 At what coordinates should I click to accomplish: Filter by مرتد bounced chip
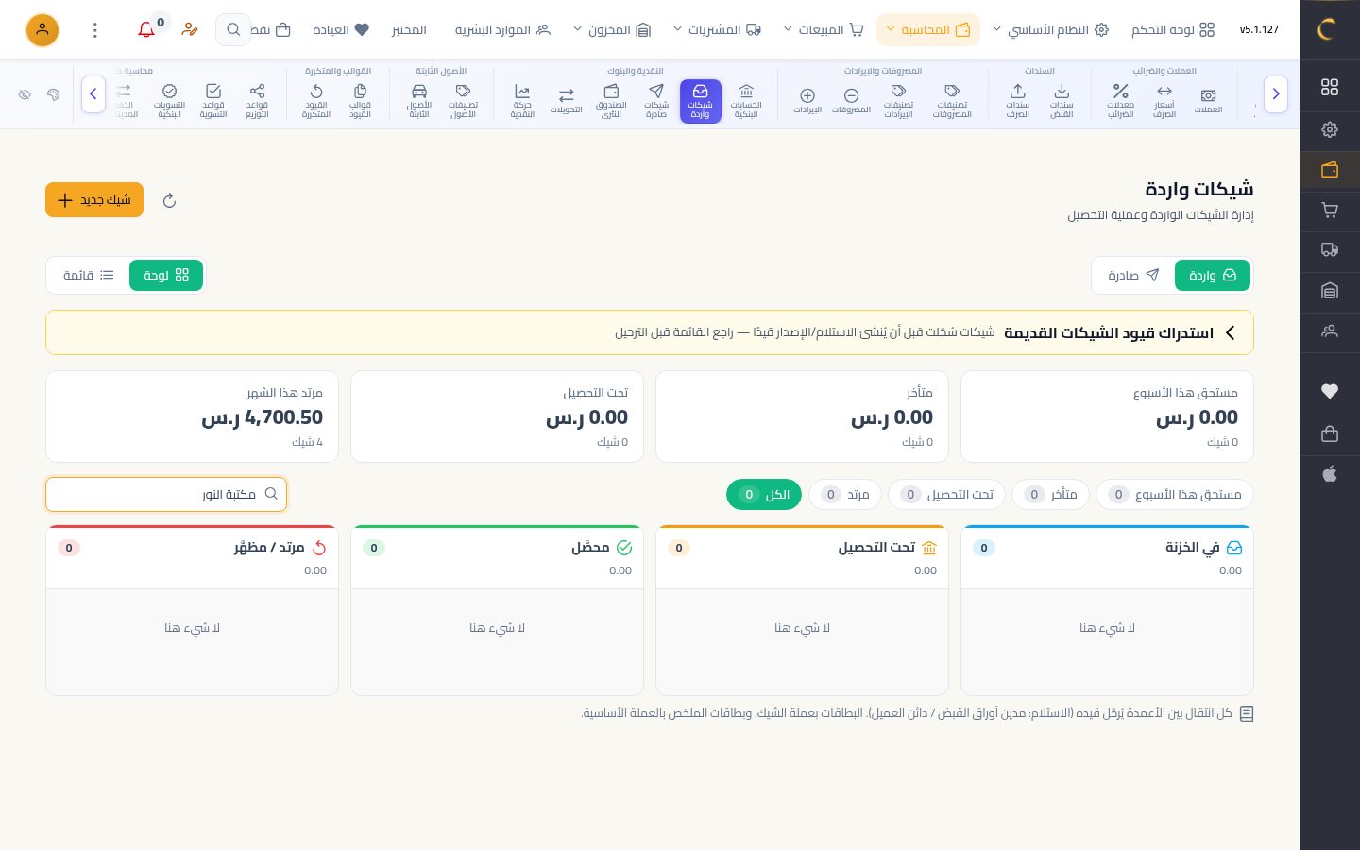pos(845,495)
